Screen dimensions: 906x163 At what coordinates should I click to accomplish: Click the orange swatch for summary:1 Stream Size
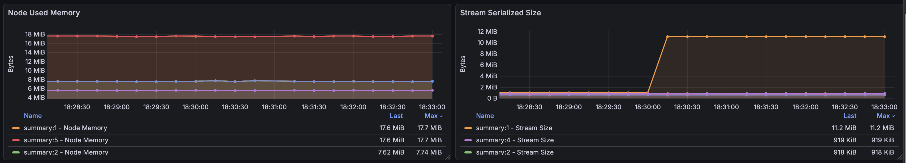click(x=468, y=128)
